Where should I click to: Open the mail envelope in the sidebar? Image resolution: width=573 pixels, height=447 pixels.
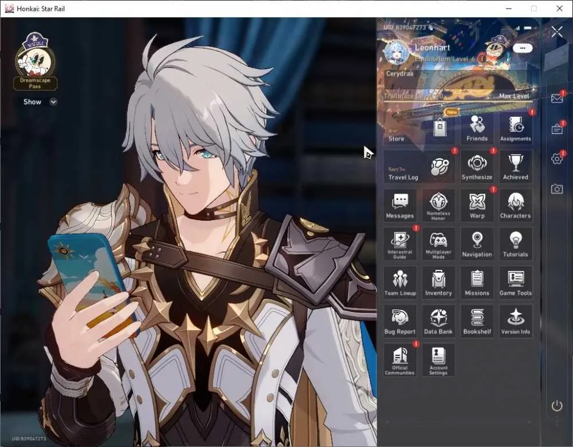coord(557,99)
